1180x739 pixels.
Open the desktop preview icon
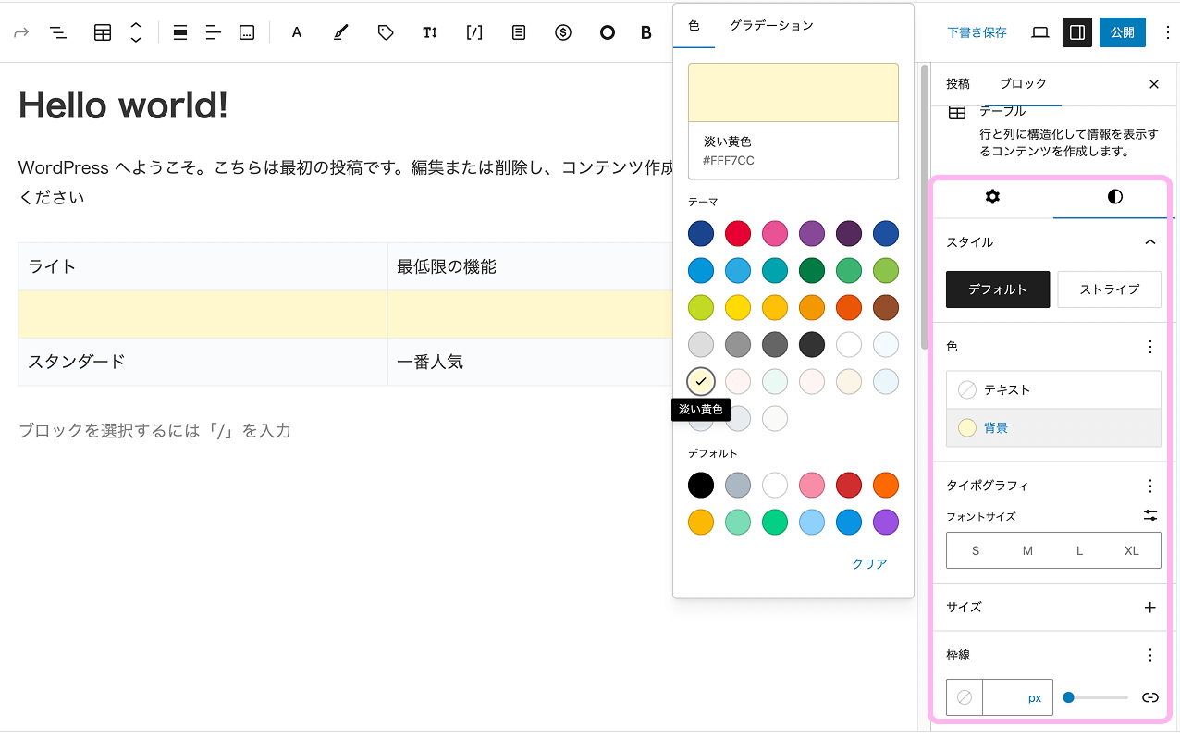click(x=1040, y=32)
